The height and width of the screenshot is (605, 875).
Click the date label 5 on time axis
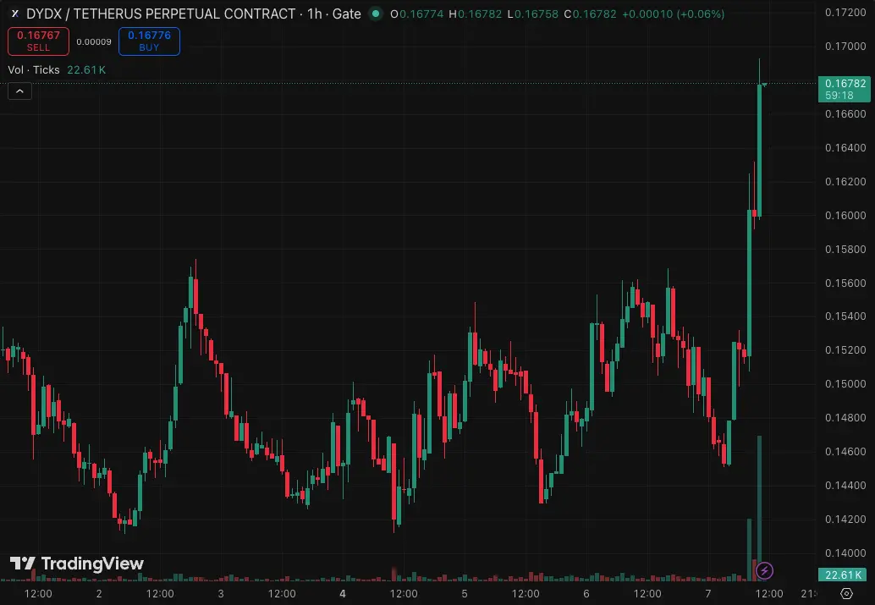(465, 594)
